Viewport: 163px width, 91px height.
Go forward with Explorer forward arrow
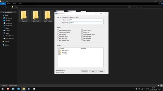point(5,7)
